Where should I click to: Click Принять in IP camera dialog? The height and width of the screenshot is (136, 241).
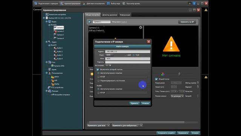coord(134,103)
